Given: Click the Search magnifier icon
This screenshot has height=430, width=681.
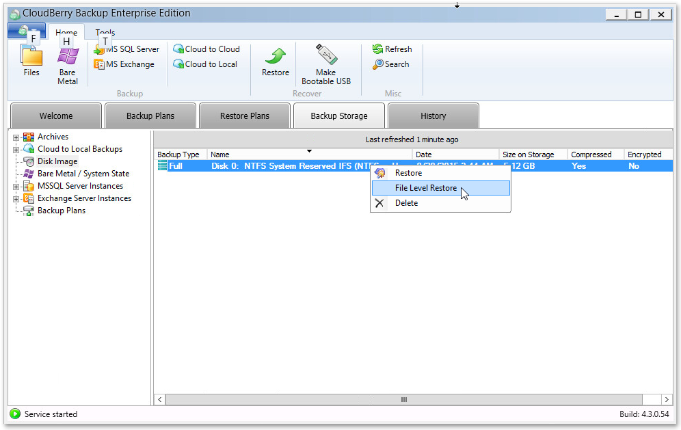Looking at the screenshot, I should [378, 64].
